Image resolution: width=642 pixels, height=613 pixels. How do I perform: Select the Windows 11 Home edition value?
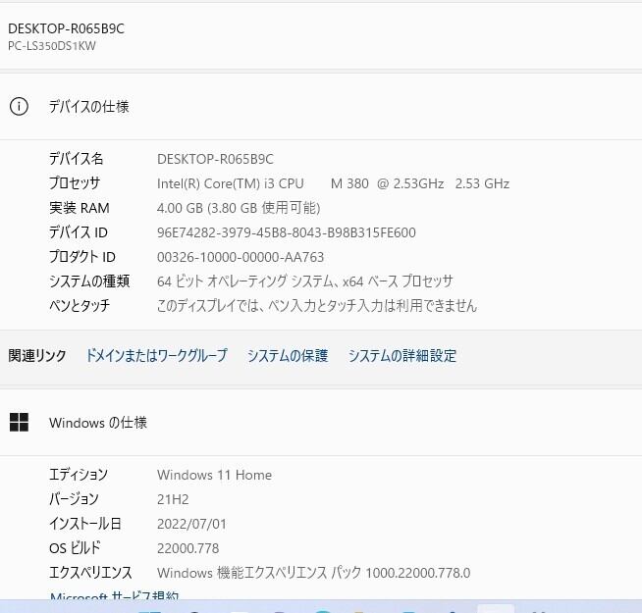[x=214, y=475]
